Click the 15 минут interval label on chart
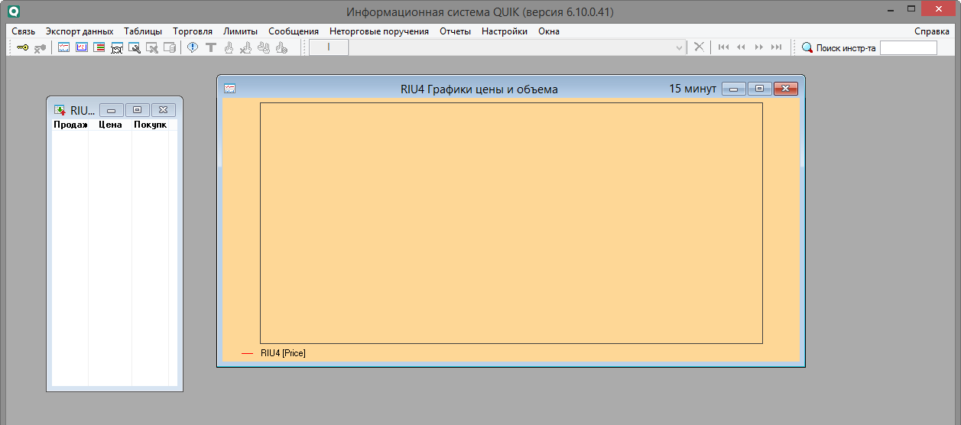The width and height of the screenshot is (961, 425). click(693, 89)
